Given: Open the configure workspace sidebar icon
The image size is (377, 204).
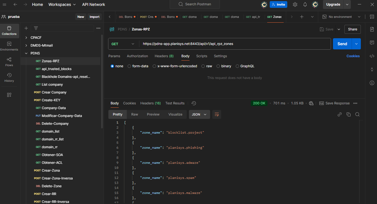Looking at the screenshot, I should 9,95.
